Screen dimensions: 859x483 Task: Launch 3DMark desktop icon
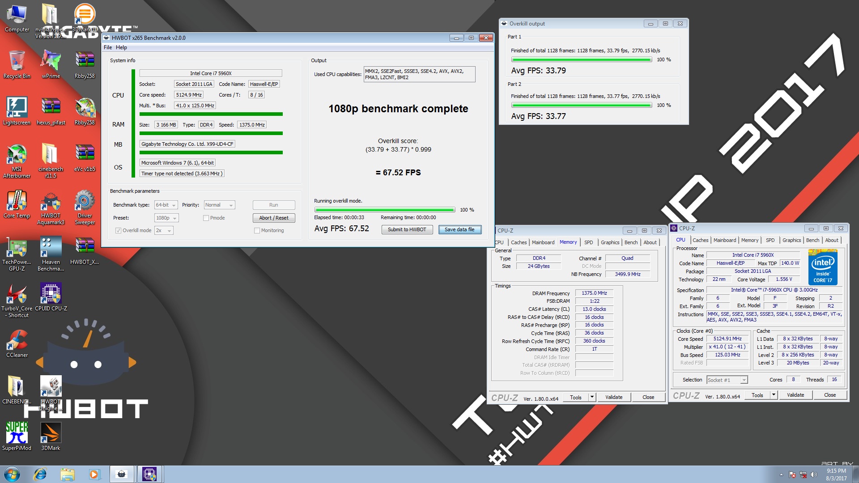click(51, 436)
